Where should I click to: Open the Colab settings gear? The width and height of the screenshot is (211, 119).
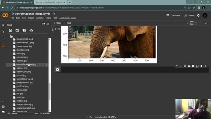coord(198,16)
